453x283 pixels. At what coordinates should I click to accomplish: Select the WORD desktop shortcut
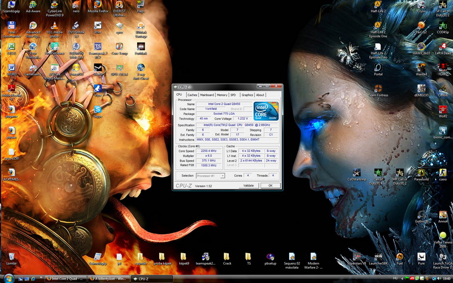11,70
